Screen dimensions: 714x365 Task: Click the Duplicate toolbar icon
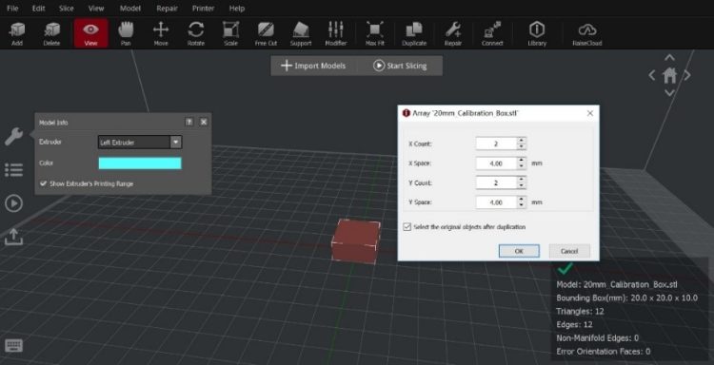click(414, 33)
